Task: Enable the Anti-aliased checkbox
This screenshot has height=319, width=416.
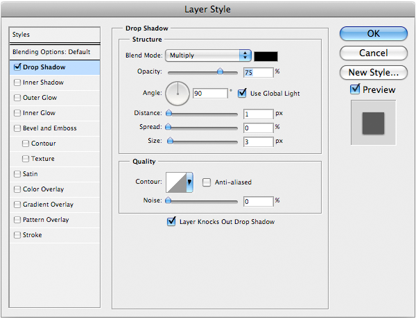Action: 207,182
